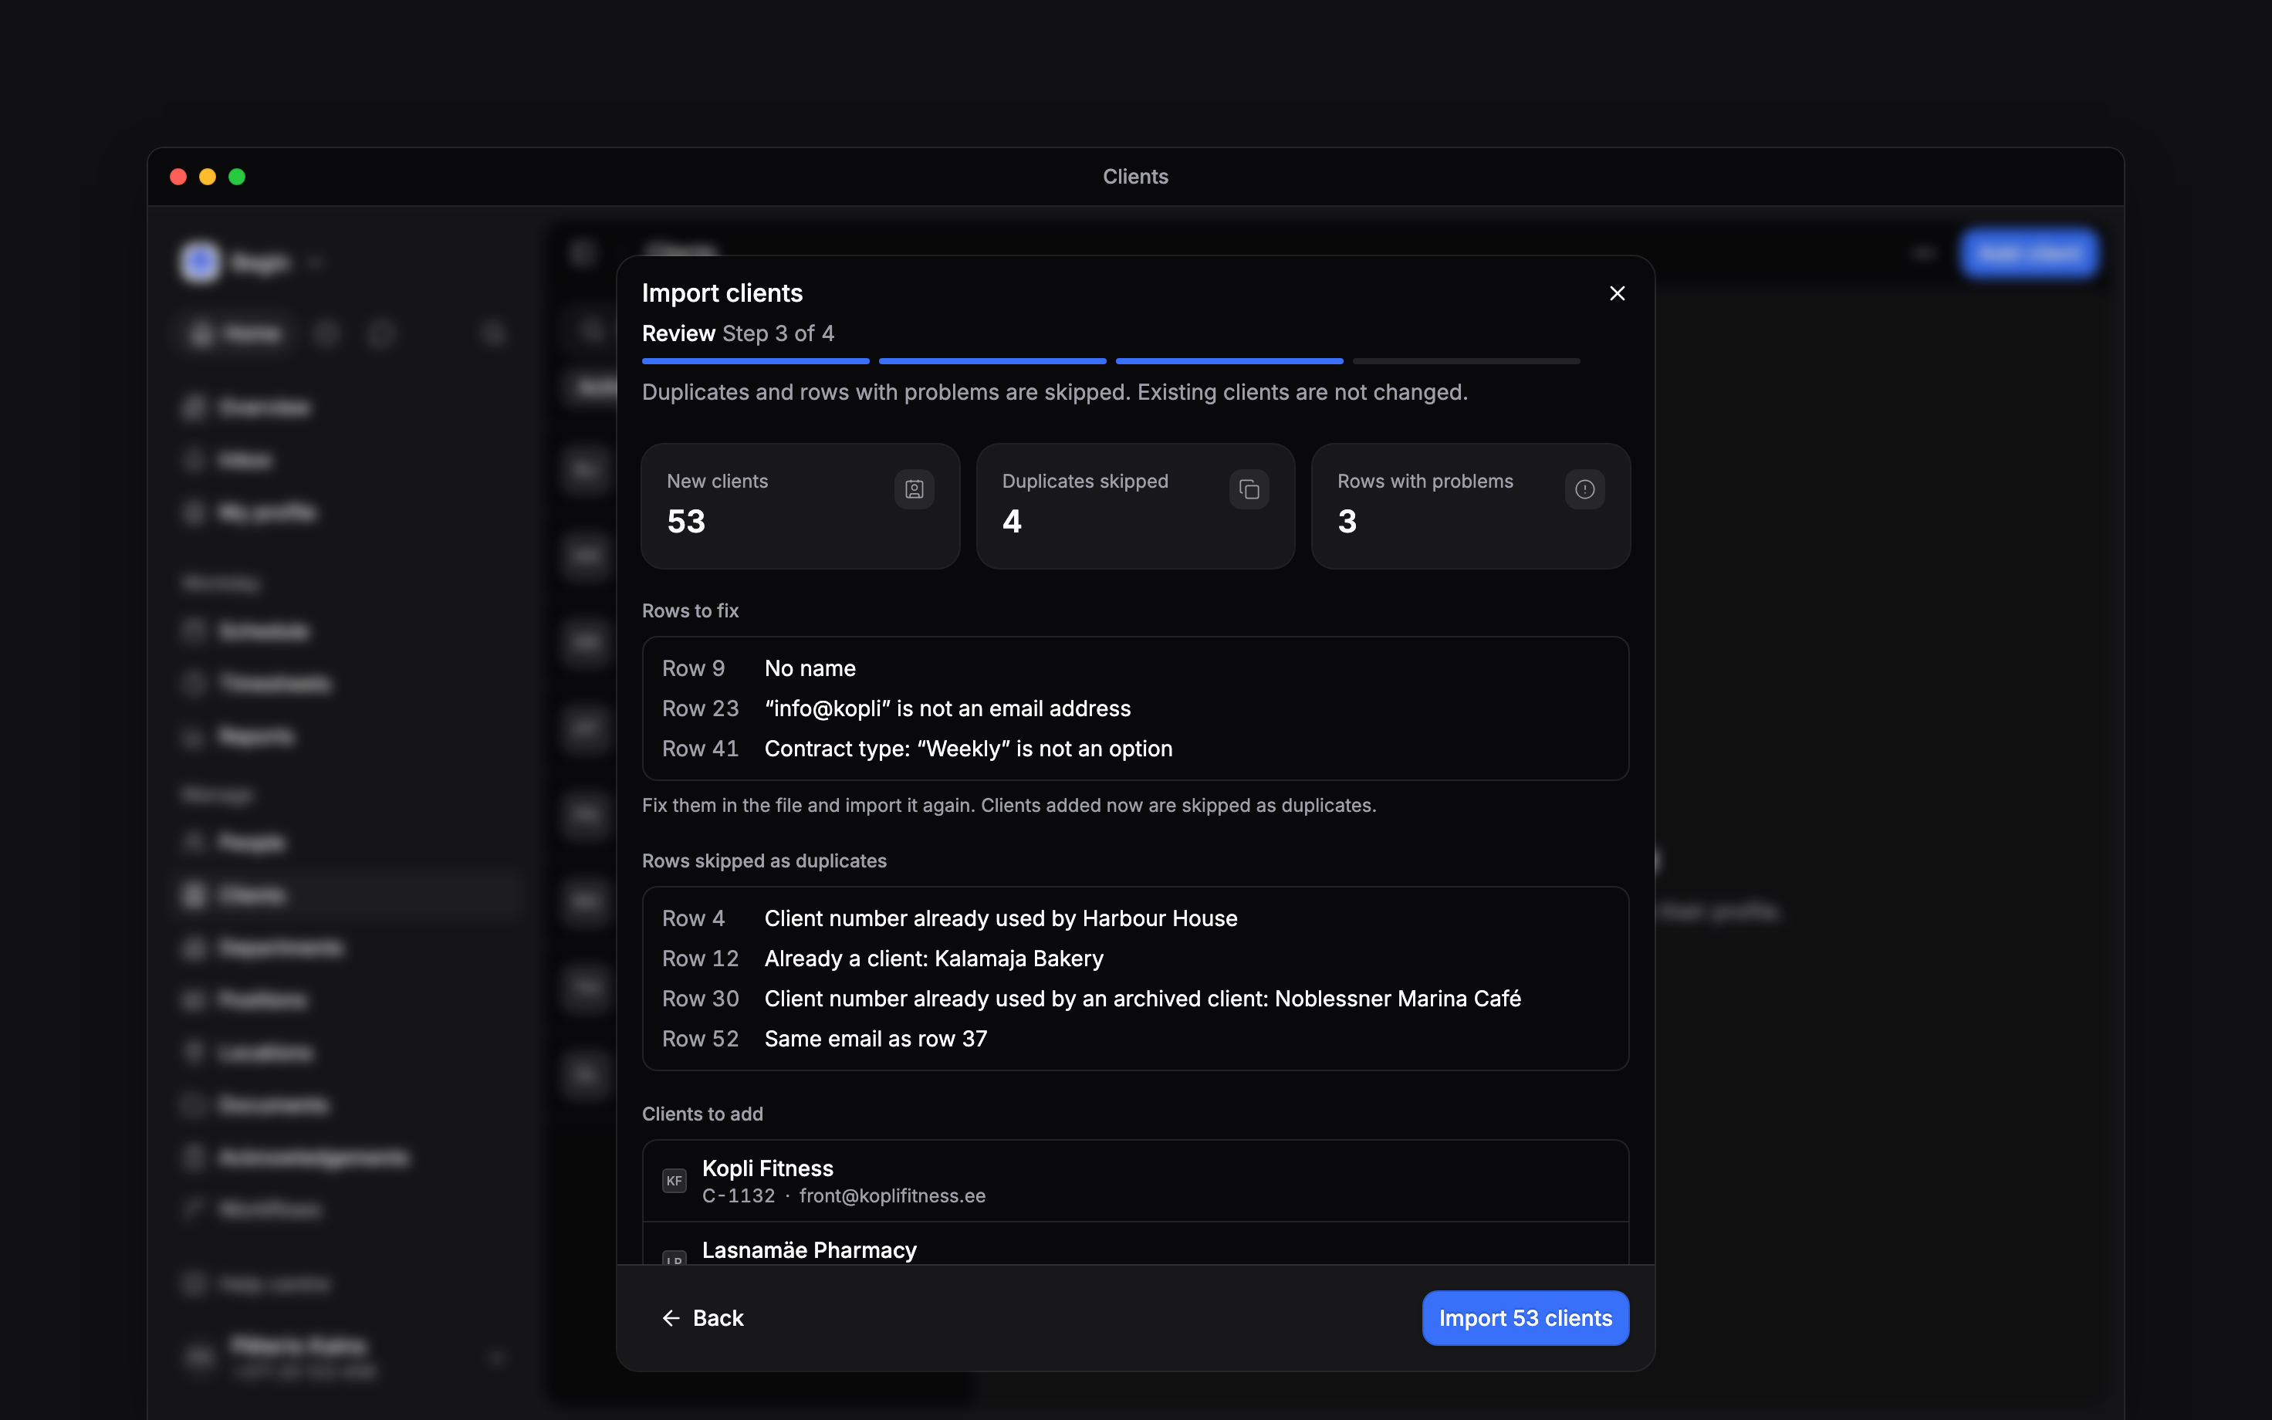Image resolution: width=2272 pixels, height=1420 pixels.
Task: Click the second step progress segment
Action: [992, 360]
